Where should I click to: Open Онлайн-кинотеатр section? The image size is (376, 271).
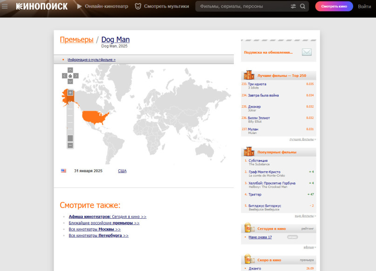tap(107, 6)
